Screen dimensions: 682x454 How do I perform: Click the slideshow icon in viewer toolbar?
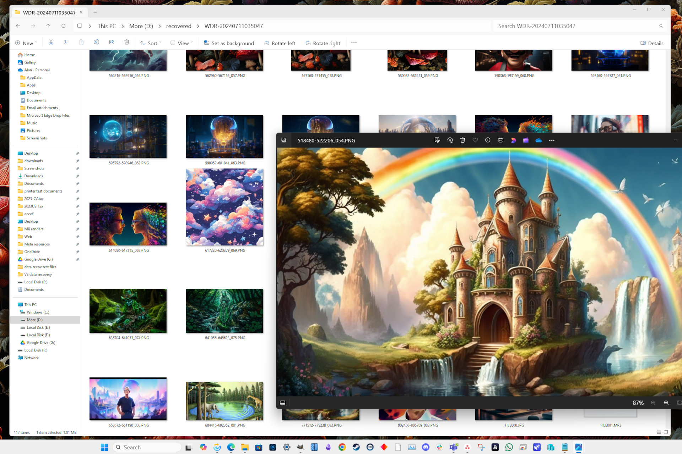[283, 402]
